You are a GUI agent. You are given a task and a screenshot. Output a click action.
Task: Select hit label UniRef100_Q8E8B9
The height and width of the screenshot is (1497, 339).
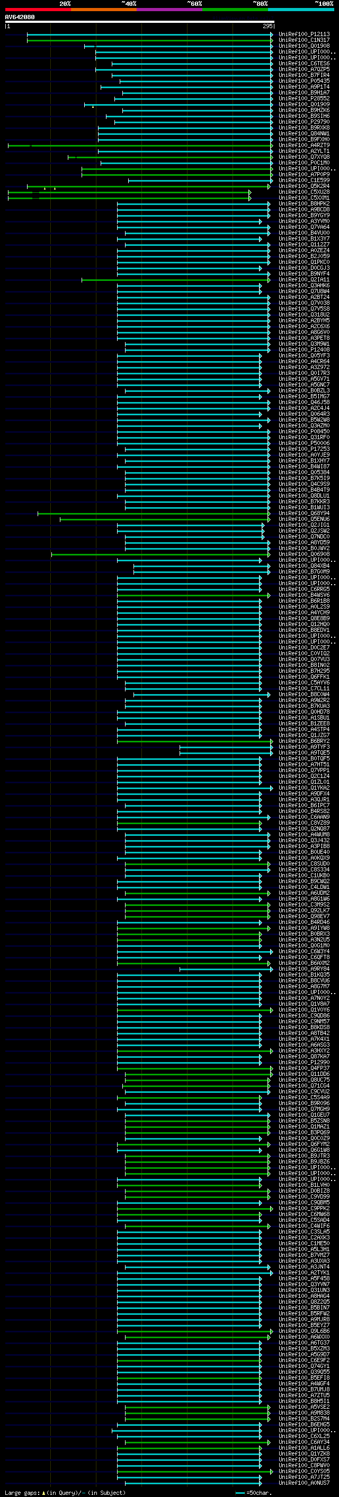pos(304,618)
